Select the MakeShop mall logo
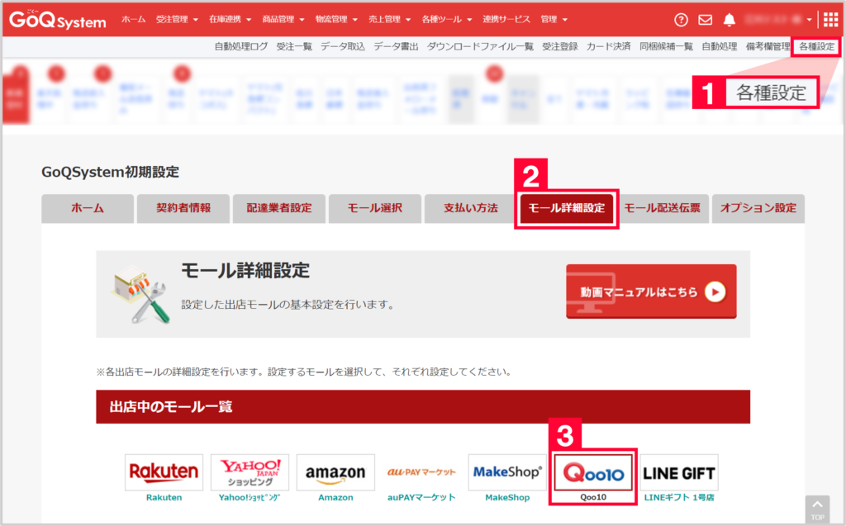Screen dimensions: 846x526 [507, 472]
